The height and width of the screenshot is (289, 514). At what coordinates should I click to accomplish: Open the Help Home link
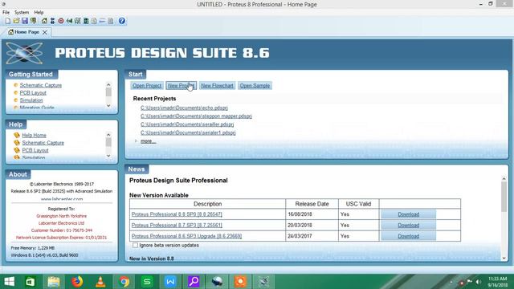click(x=34, y=136)
